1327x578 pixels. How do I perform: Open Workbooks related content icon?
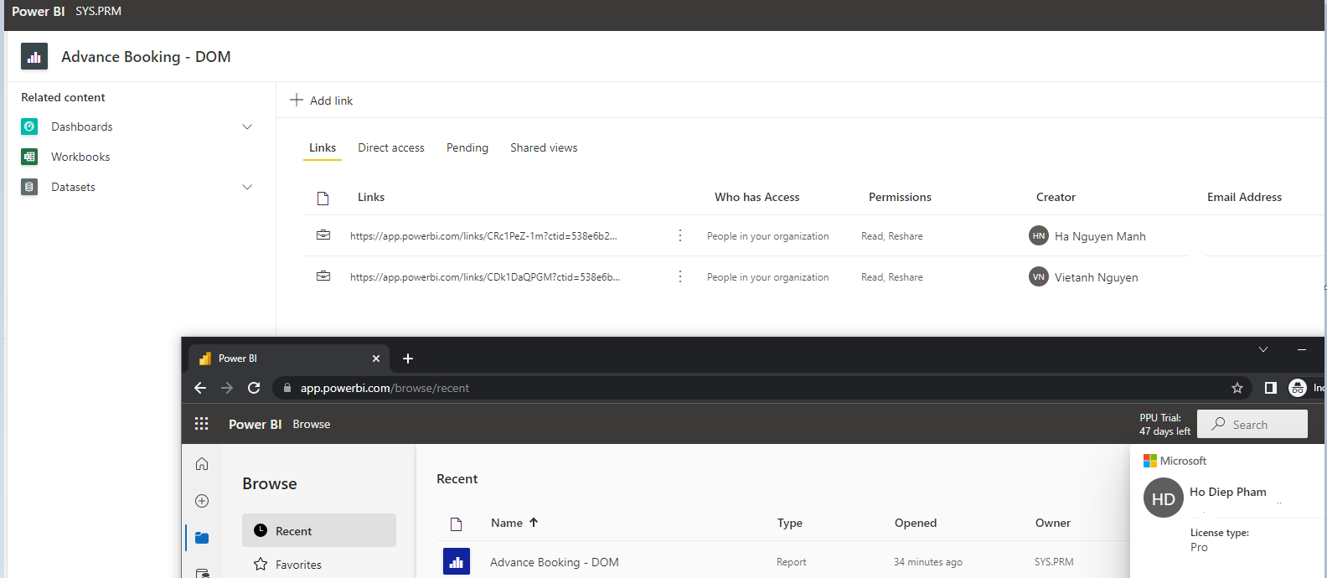click(x=29, y=157)
